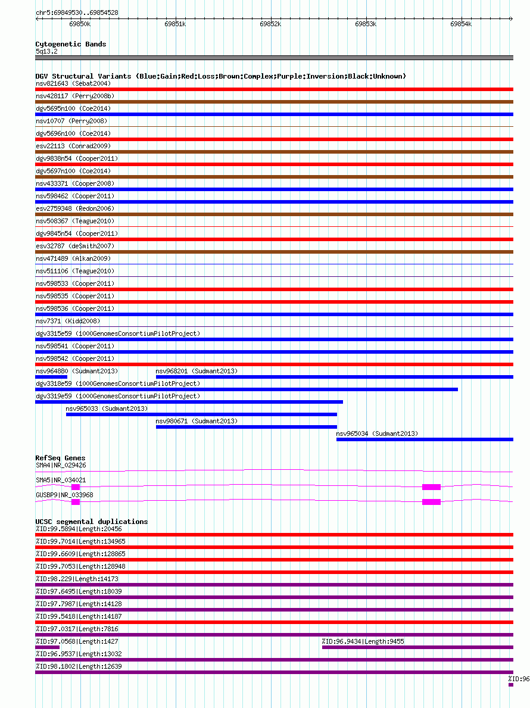Select variant nsv7371 (Kidd2008)
This screenshot has height=708, width=530.
pyautogui.click(x=68, y=321)
